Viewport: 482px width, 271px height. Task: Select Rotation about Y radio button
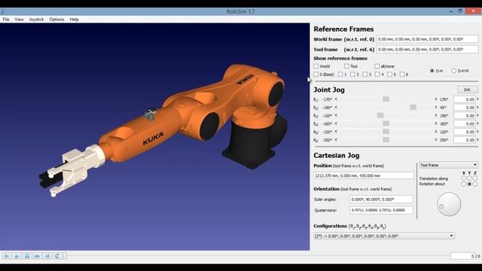[469, 184]
